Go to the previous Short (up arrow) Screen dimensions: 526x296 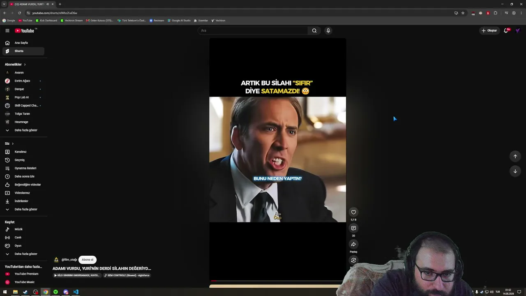click(515, 156)
